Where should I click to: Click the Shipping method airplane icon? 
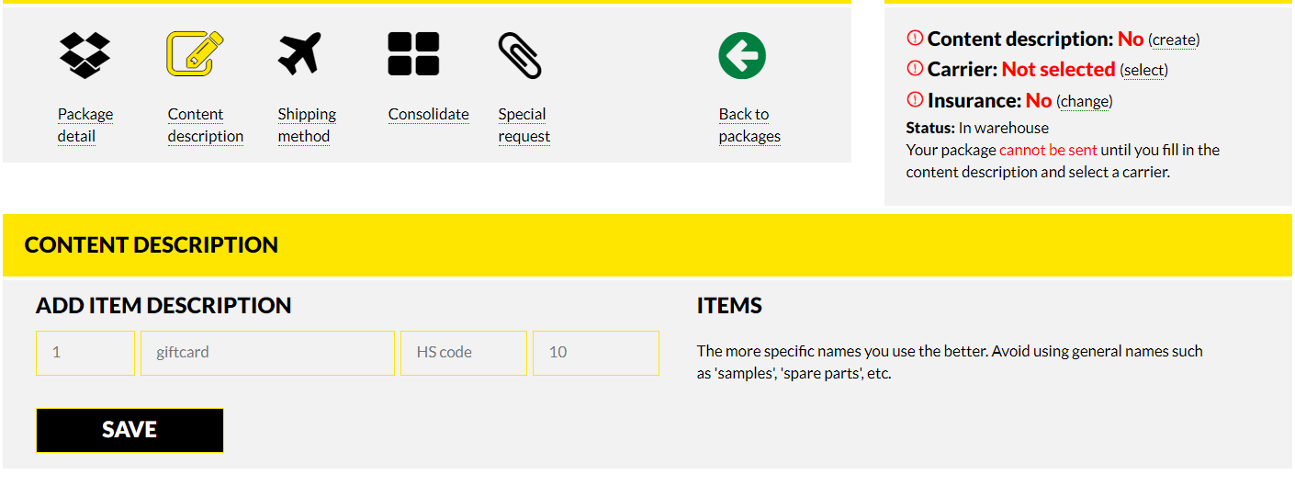coord(300,53)
